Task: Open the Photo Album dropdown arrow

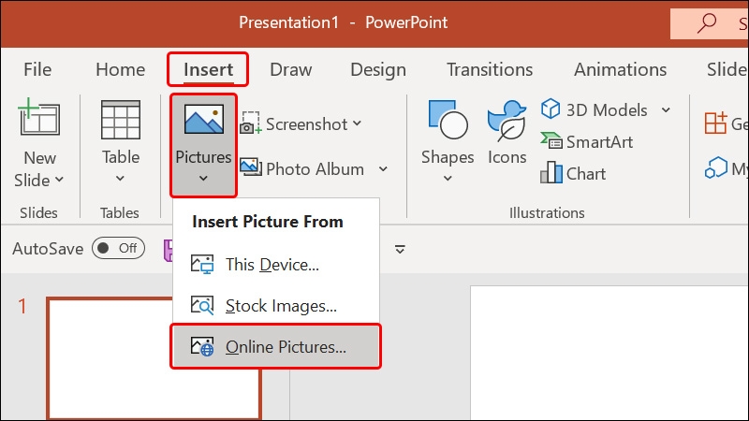Action: click(383, 169)
